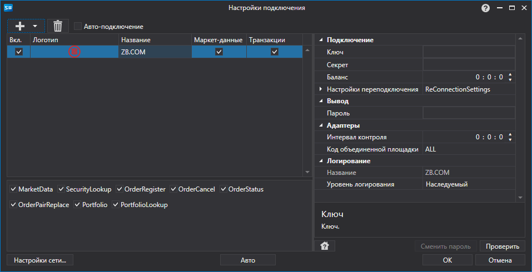Collapse the Логирование section
The height and width of the screenshot is (272, 532).
point(321,161)
